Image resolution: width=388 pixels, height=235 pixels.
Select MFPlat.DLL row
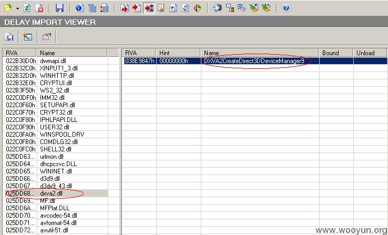(55, 208)
